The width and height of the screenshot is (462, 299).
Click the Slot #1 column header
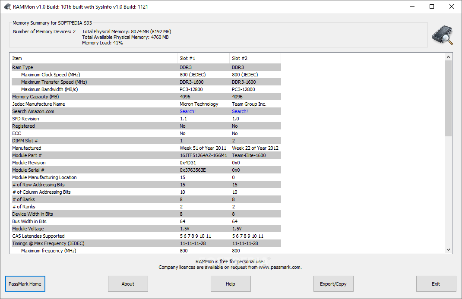coord(203,58)
